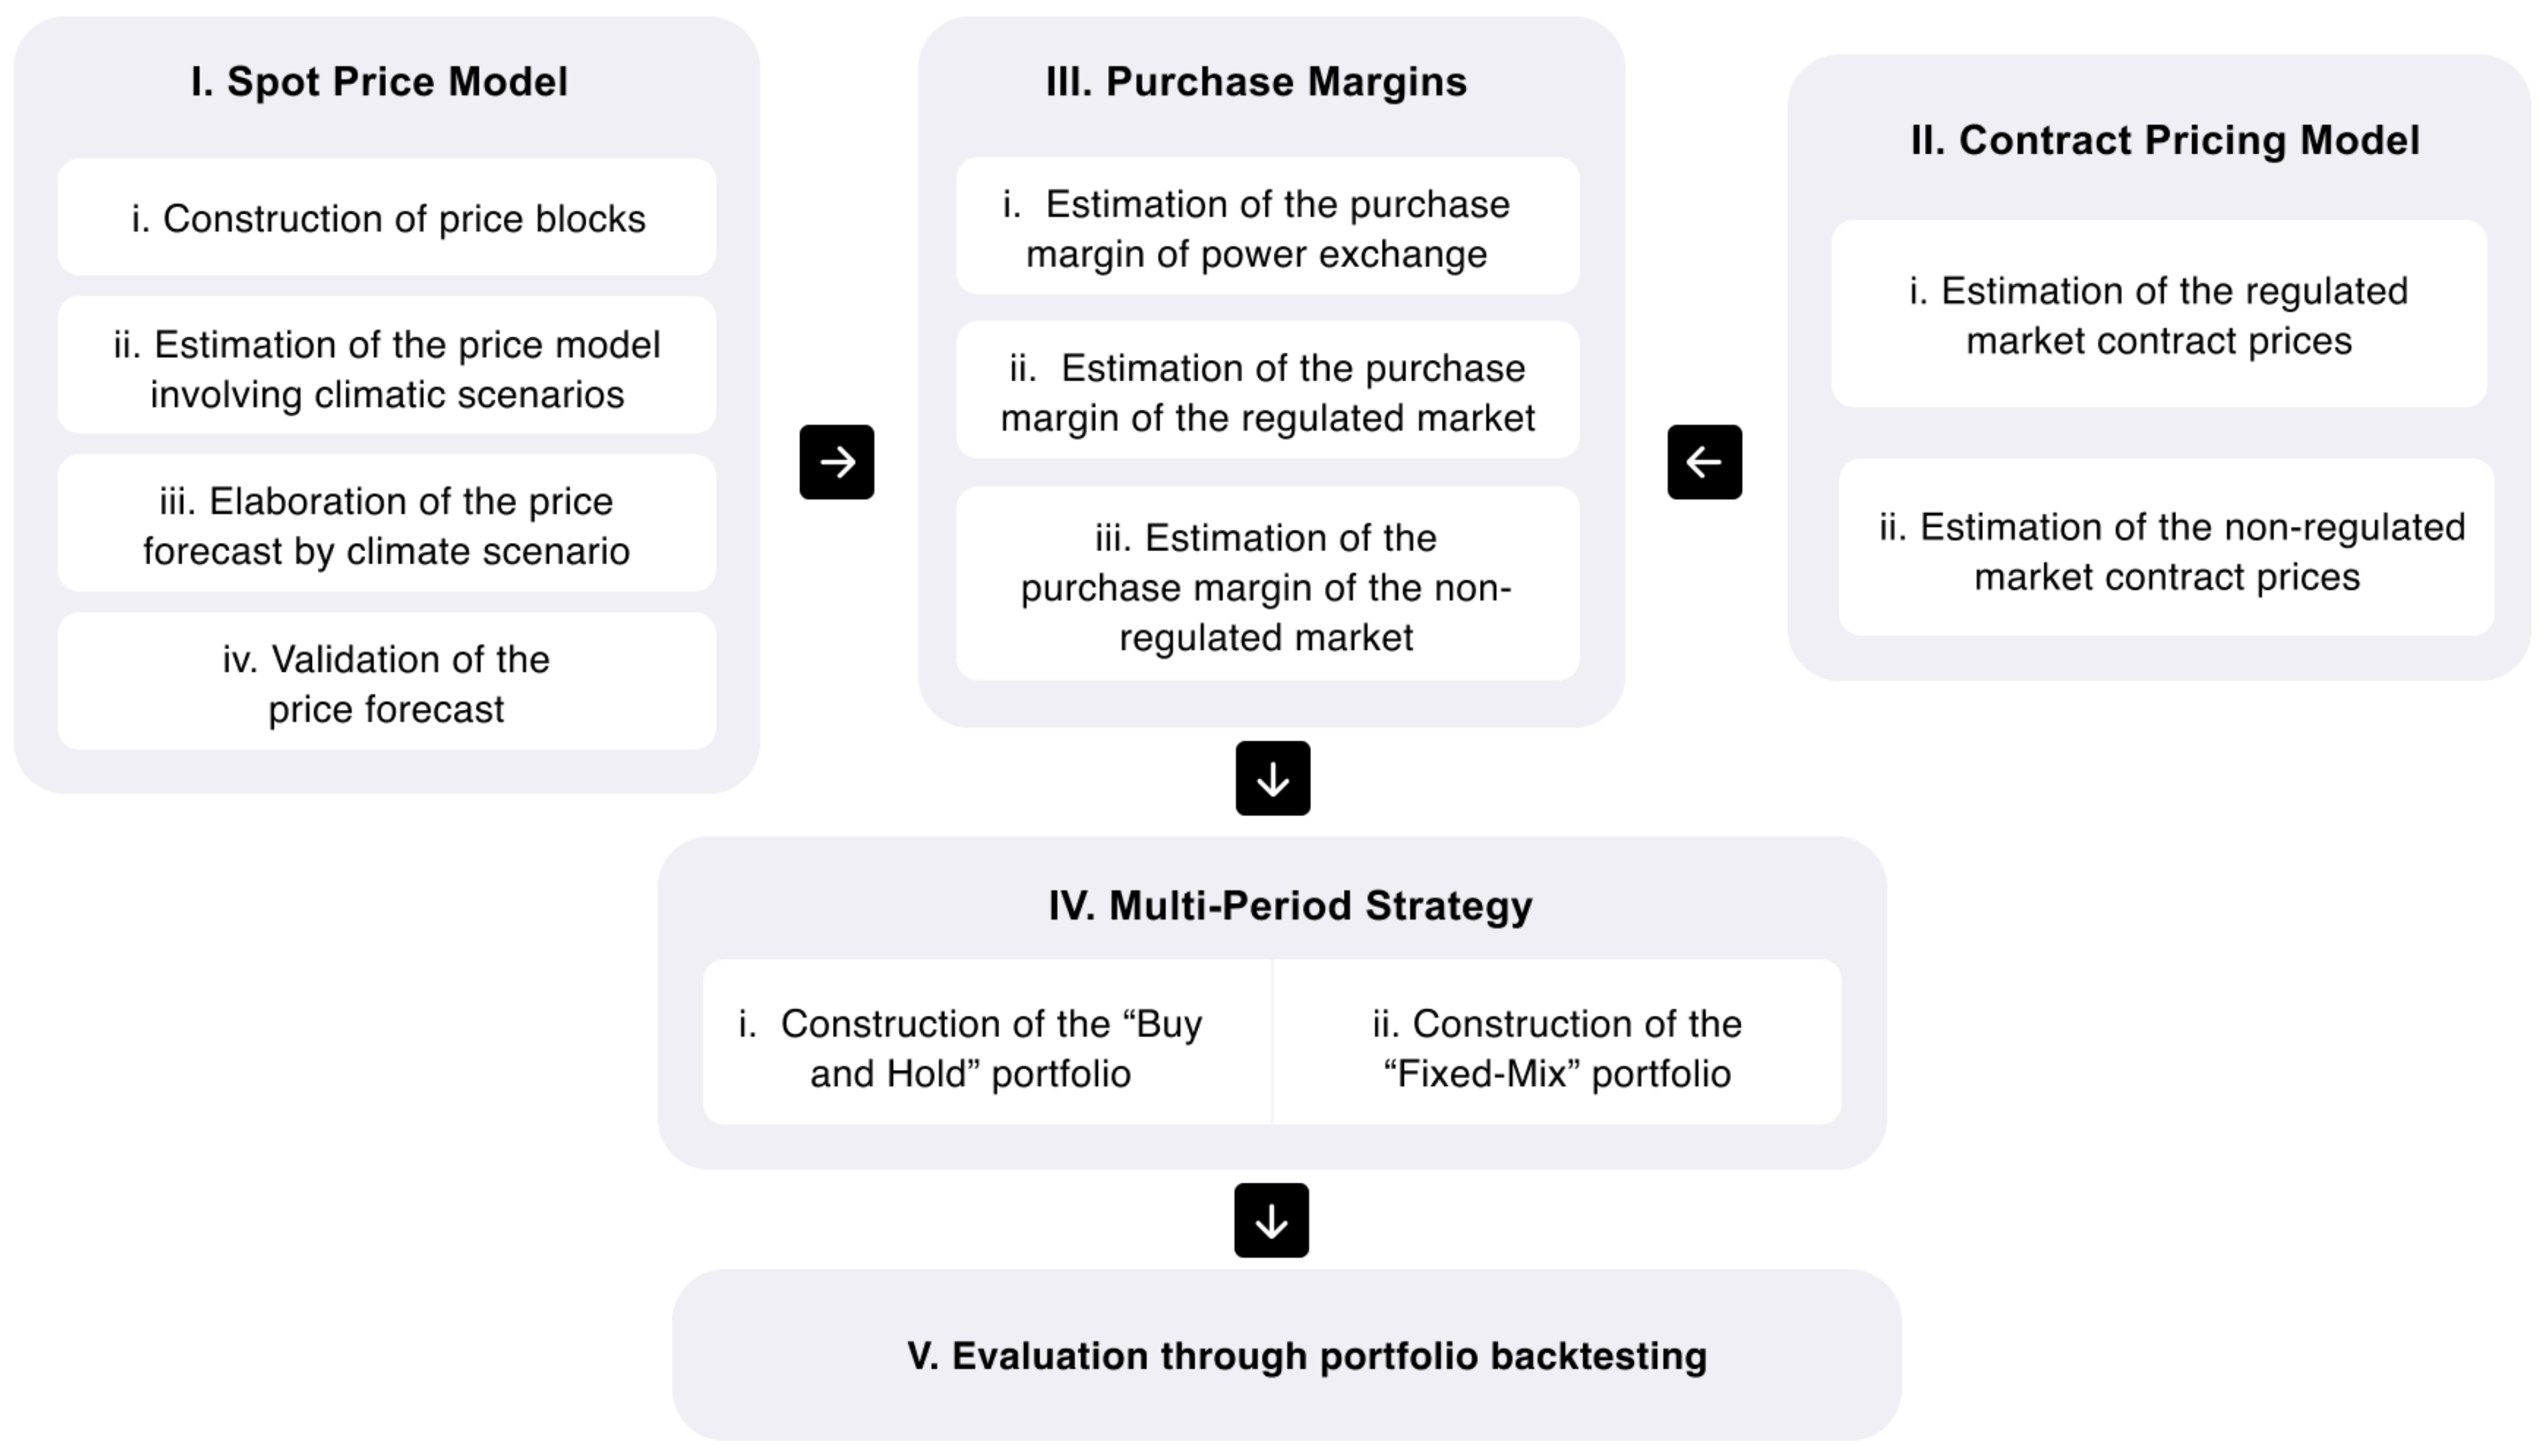Image resolution: width=2546 pixels, height=1456 pixels.
Task: Click 'Construction of price blocks' box
Action: (x=387, y=218)
